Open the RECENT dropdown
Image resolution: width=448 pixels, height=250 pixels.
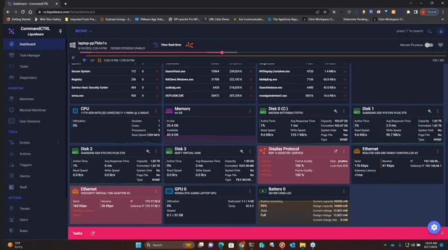(84, 31)
